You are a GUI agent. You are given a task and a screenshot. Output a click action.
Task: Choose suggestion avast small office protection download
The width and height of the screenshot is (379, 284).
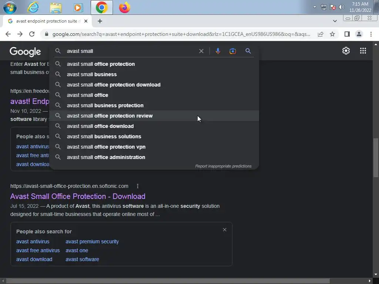point(154,85)
